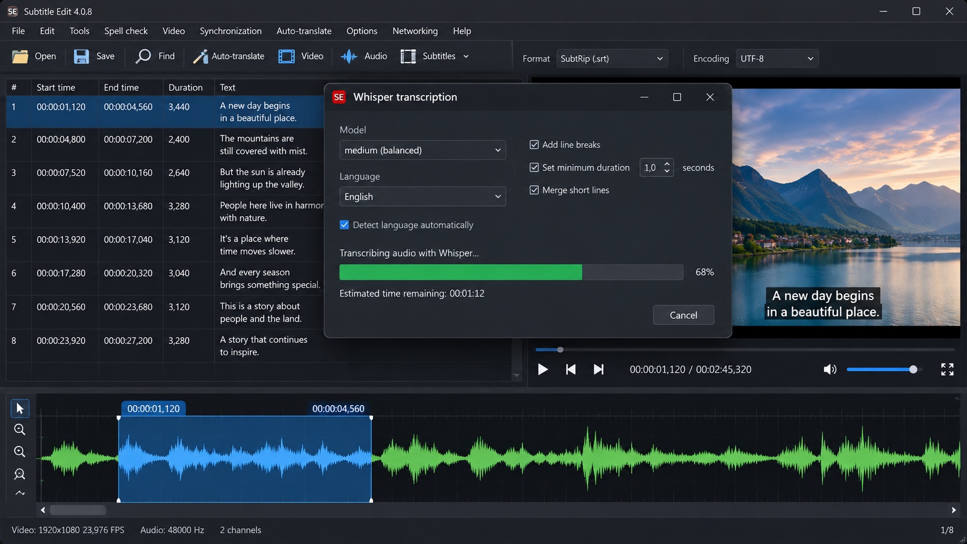This screenshot has height=544, width=967.
Task: Open the Help menu
Action: tap(462, 31)
